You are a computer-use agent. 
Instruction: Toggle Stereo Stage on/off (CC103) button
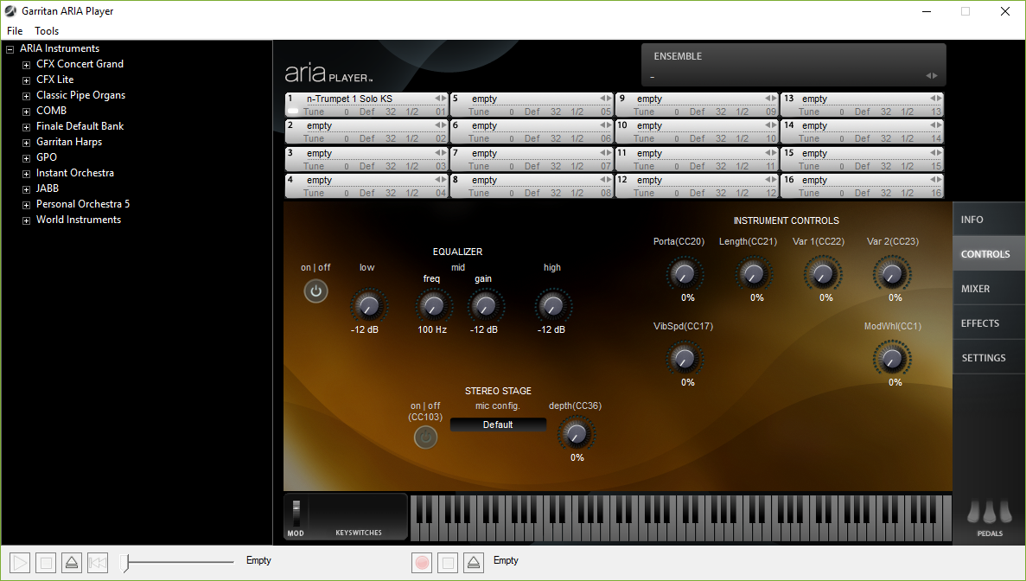(x=425, y=437)
